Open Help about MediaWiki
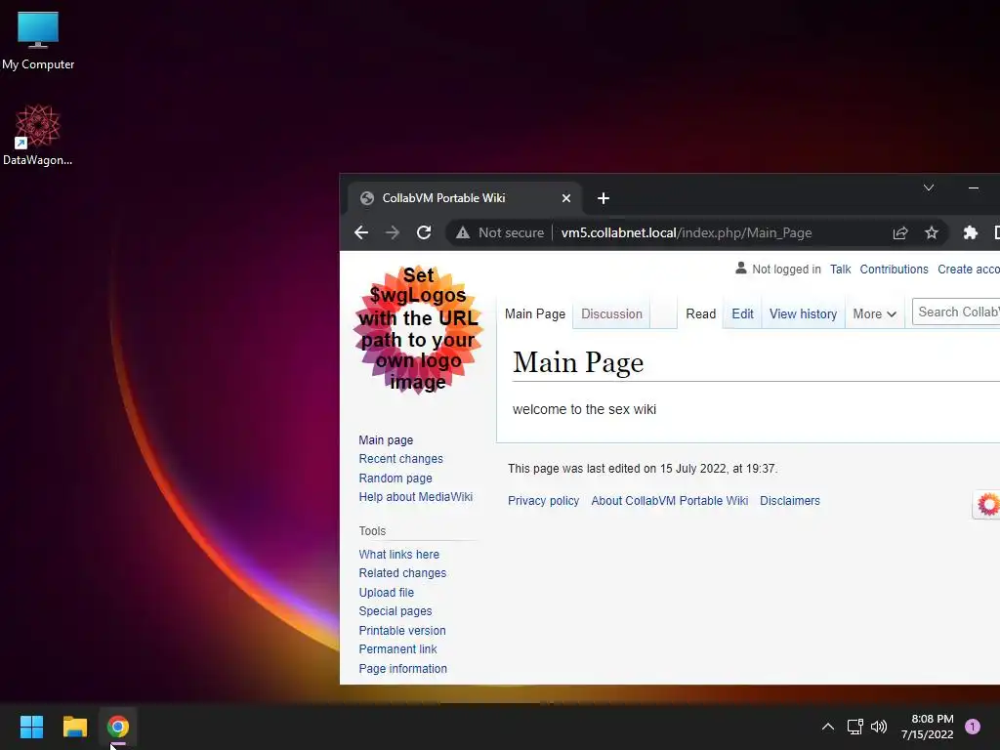The image size is (1000, 750). click(415, 497)
